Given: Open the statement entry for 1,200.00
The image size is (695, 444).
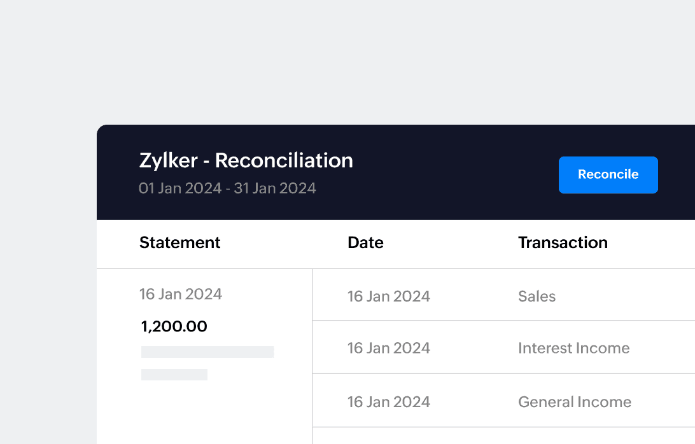Looking at the screenshot, I should click(x=173, y=326).
